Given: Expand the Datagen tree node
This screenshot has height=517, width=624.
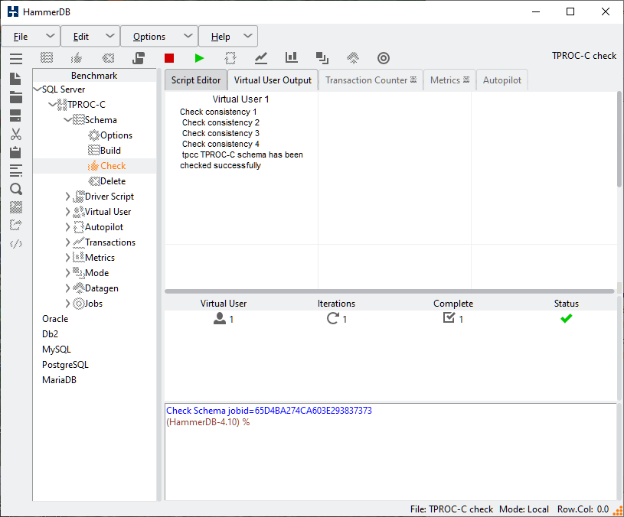Looking at the screenshot, I should (67, 288).
